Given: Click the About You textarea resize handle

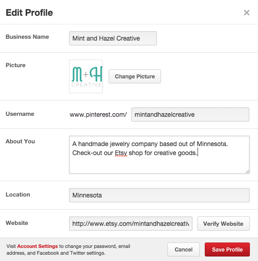Looking at the screenshot, I should pyautogui.click(x=247, y=171).
